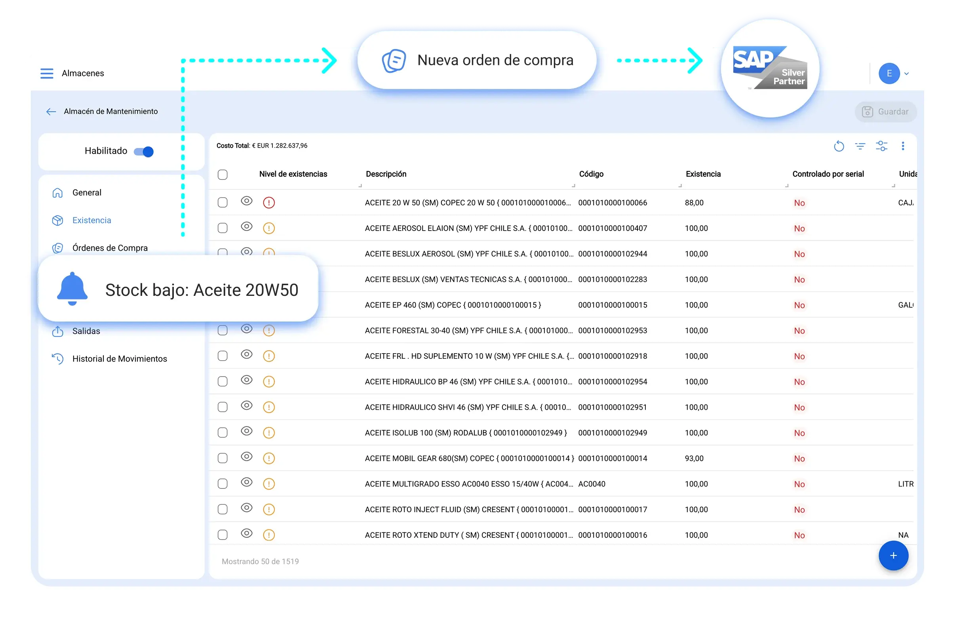Click orange warning icon for ACEITE MOBIL GEAR 680
Image resolution: width=955 pixels, height=617 pixels.
click(268, 458)
